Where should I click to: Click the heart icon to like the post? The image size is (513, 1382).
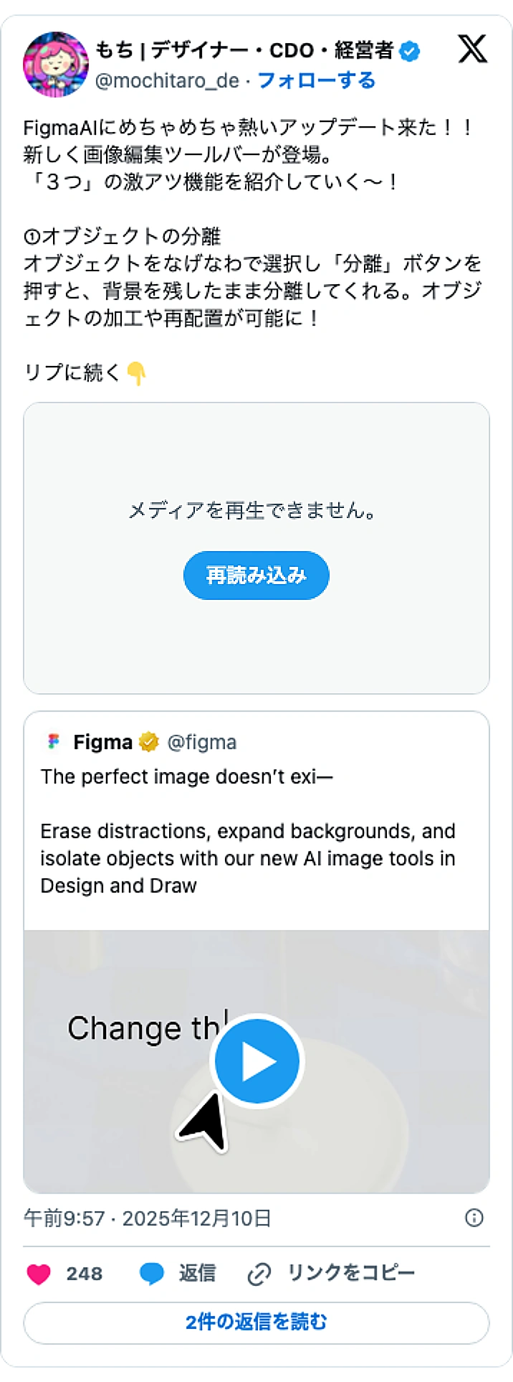[38, 1274]
